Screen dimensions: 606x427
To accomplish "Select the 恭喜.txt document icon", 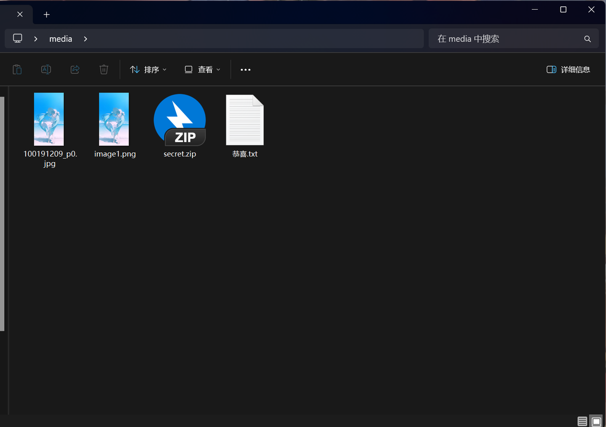I will pyautogui.click(x=245, y=120).
